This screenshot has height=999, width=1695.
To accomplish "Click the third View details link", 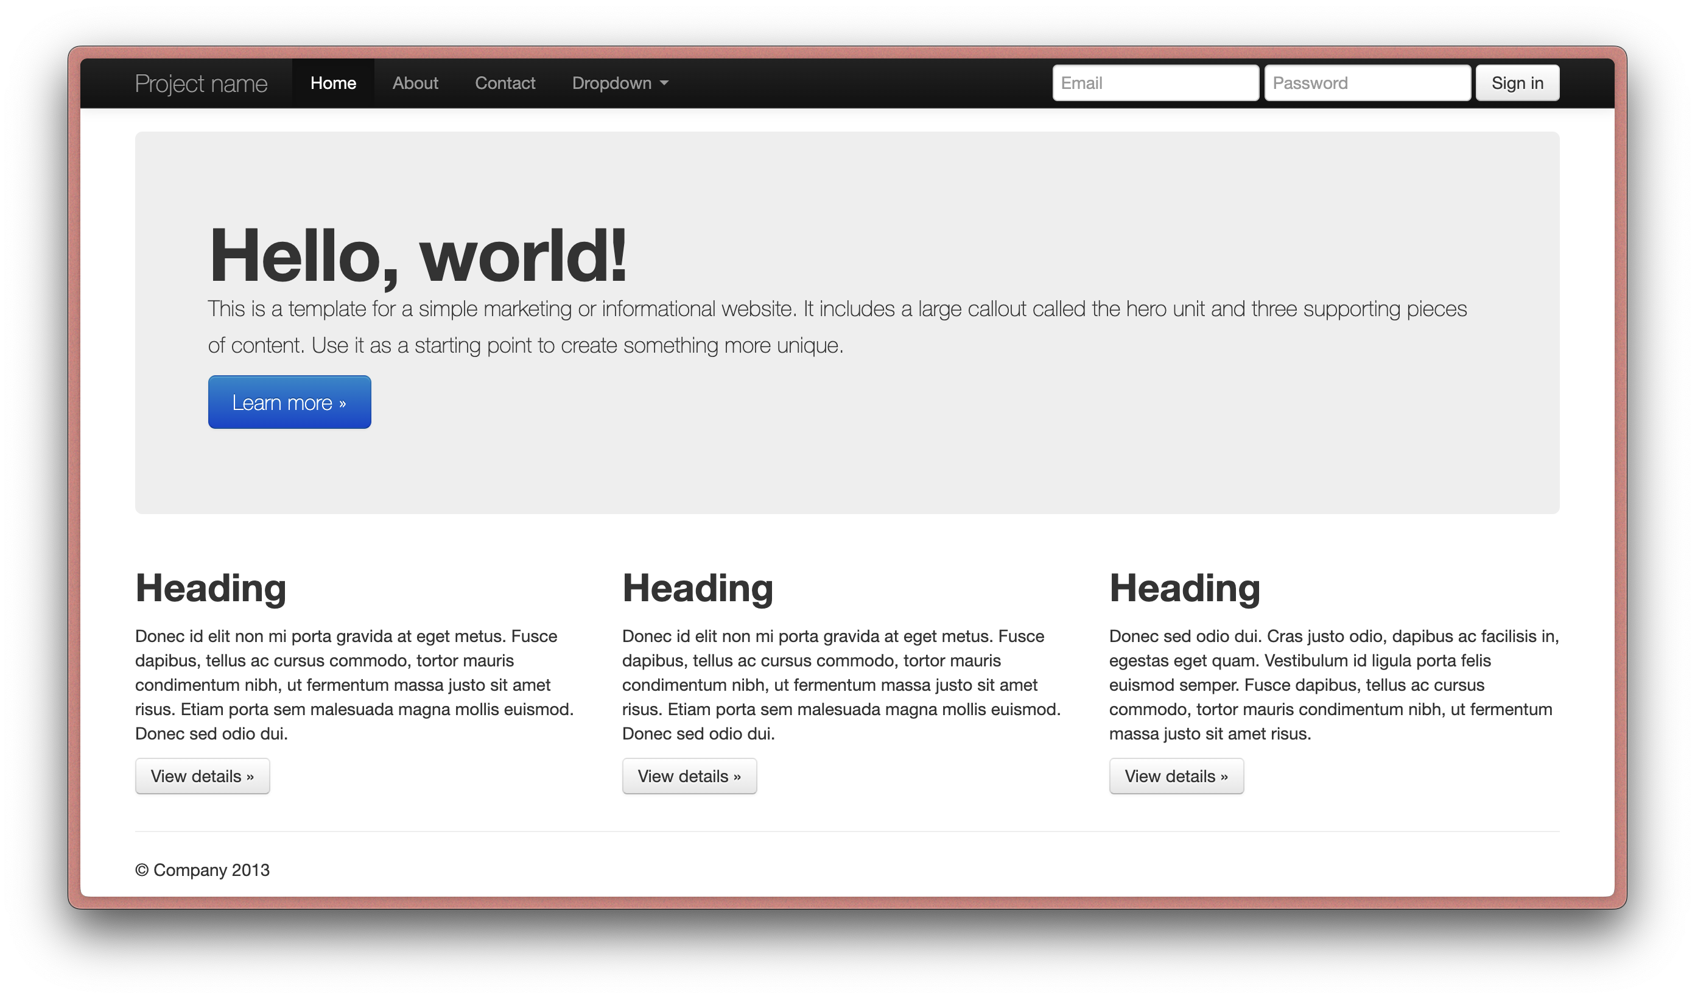I will tap(1174, 775).
